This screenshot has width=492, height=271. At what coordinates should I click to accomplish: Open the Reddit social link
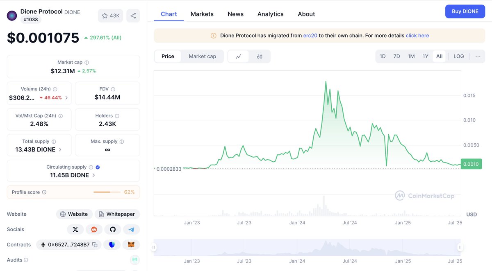pos(94,229)
